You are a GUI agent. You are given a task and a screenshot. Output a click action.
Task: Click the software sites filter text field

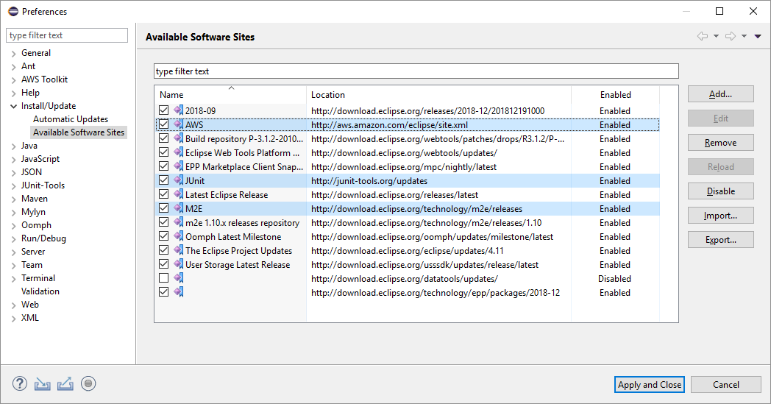point(416,71)
